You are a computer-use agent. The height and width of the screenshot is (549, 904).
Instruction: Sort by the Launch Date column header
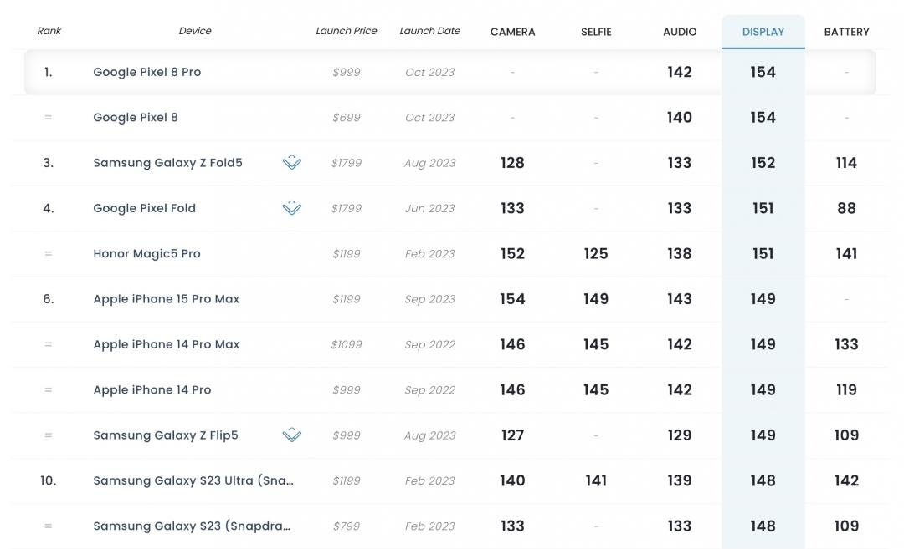pyautogui.click(x=429, y=31)
